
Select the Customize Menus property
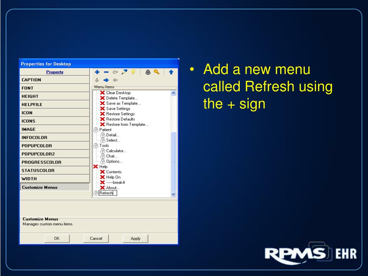click(x=55, y=187)
